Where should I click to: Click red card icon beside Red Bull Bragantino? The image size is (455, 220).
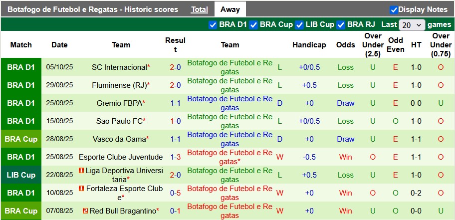pos(85,211)
